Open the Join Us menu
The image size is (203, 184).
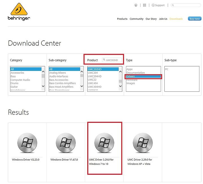163,19
